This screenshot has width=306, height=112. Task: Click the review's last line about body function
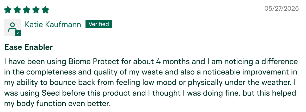click(57, 103)
